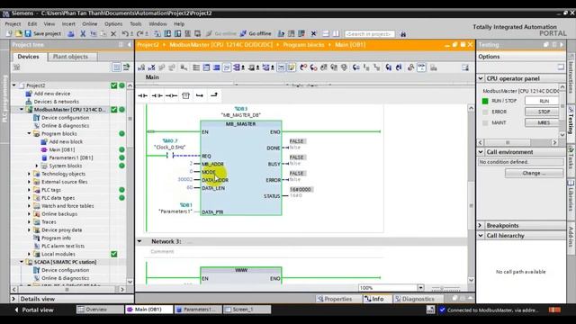This screenshot has width=576, height=324.
Task: Click the close branch icon
Action: [214, 95]
